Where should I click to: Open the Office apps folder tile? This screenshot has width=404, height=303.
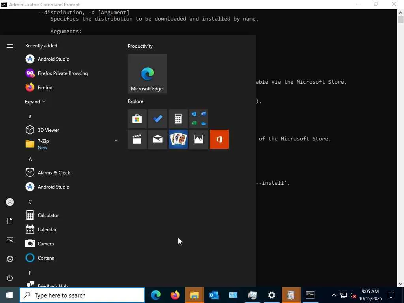pyautogui.click(x=199, y=119)
